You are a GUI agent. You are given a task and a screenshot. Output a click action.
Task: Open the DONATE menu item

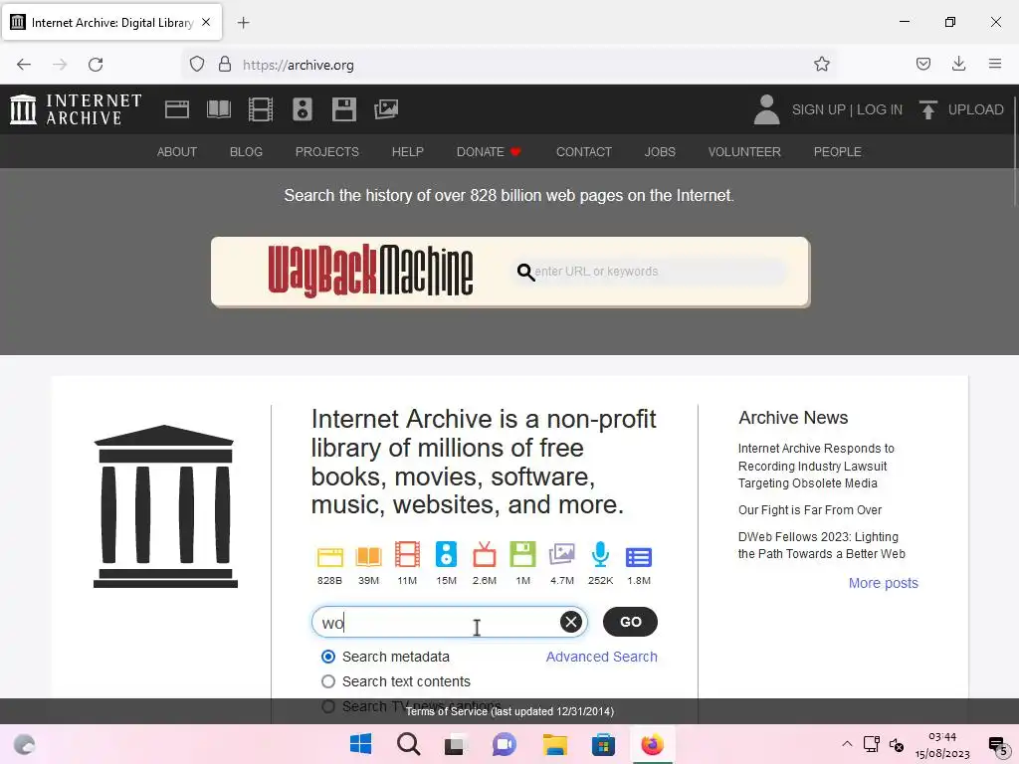(x=489, y=152)
